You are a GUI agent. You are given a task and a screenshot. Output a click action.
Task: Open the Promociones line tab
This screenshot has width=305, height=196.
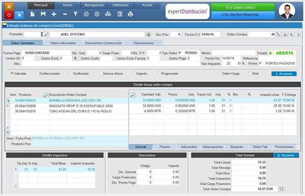(x=284, y=147)
